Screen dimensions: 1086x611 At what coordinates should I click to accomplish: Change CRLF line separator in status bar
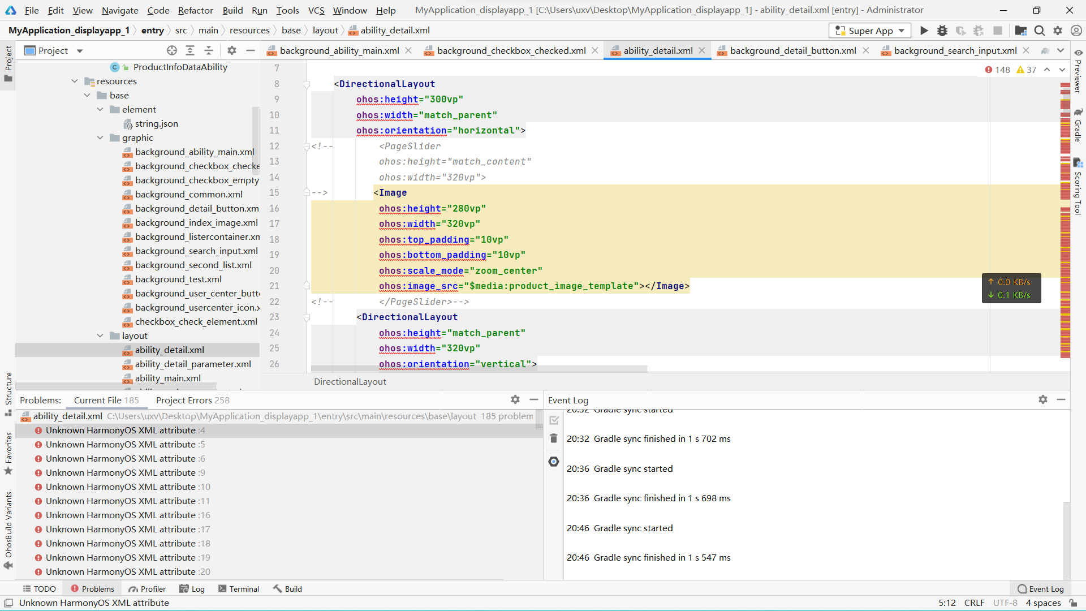point(974,603)
